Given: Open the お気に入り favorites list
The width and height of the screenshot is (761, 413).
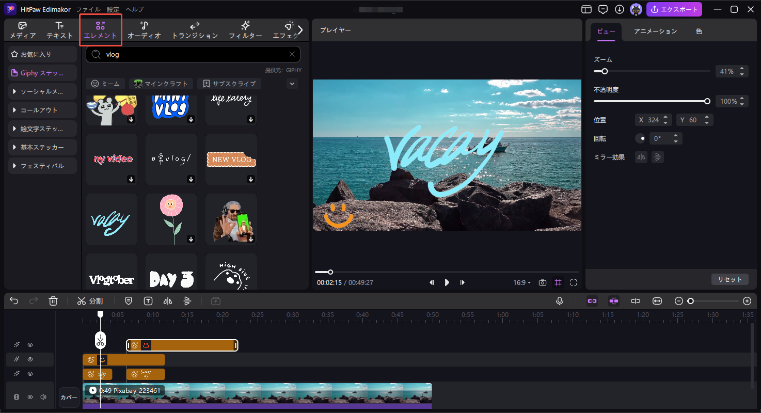Looking at the screenshot, I should [42, 54].
